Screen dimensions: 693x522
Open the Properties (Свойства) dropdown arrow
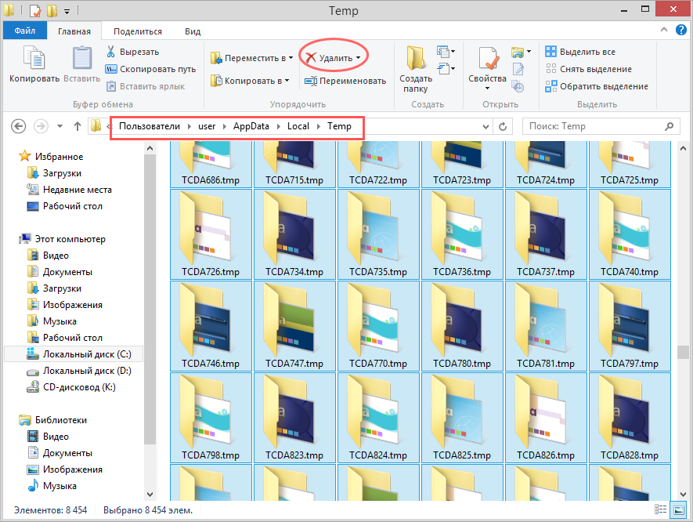(488, 88)
